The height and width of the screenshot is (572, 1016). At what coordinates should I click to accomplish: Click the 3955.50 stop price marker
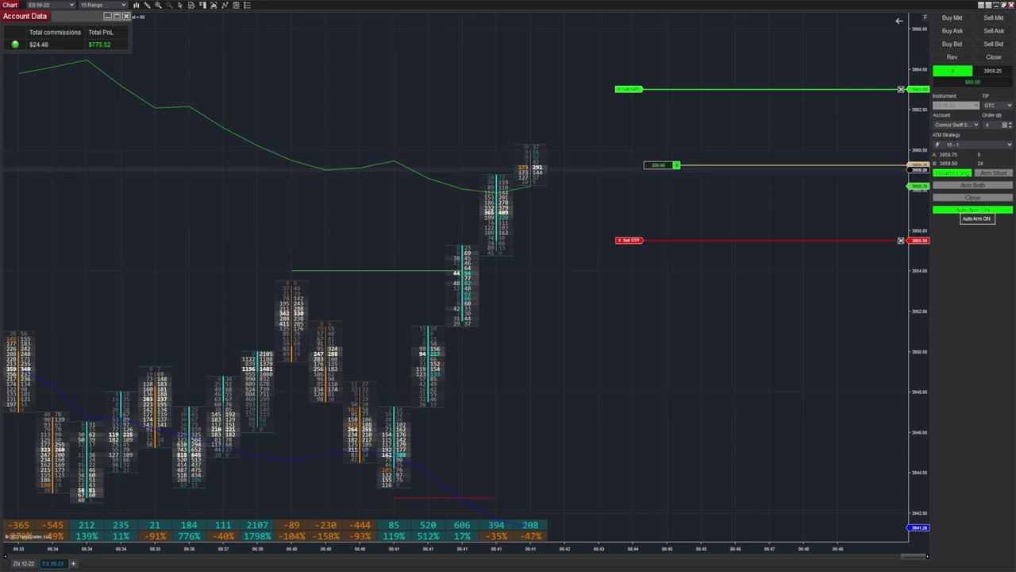918,240
